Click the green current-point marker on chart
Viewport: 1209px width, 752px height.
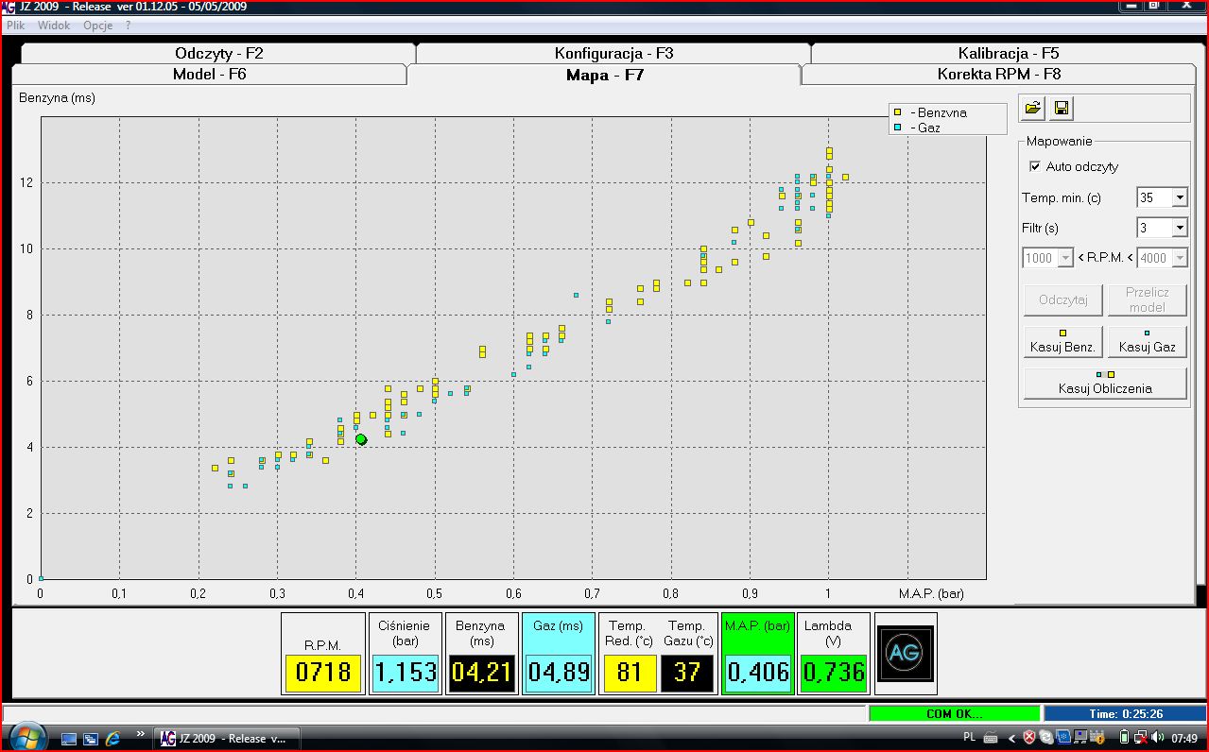click(361, 439)
